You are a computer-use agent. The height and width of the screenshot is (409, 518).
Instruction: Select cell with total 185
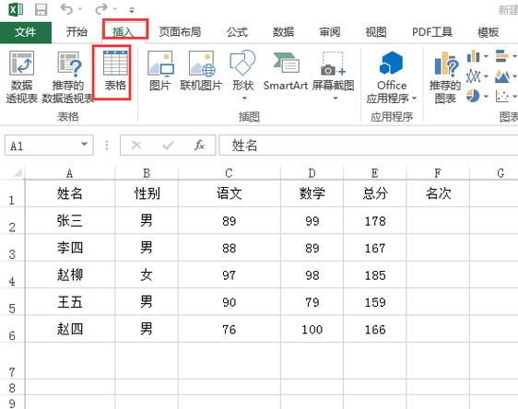click(x=375, y=275)
